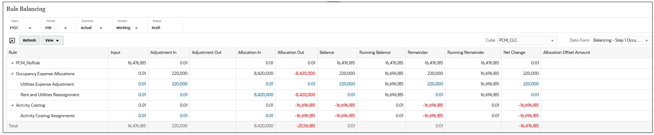Click the Total row label
This screenshot has height=135, width=654.
click(13, 126)
